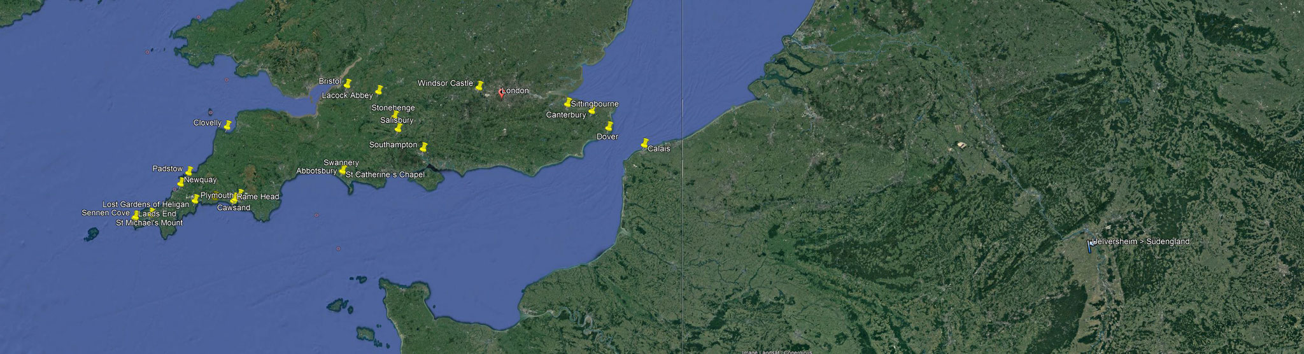The height and width of the screenshot is (354, 1304).
Task: Open the Salisbury placemark label
Action: pos(397,120)
